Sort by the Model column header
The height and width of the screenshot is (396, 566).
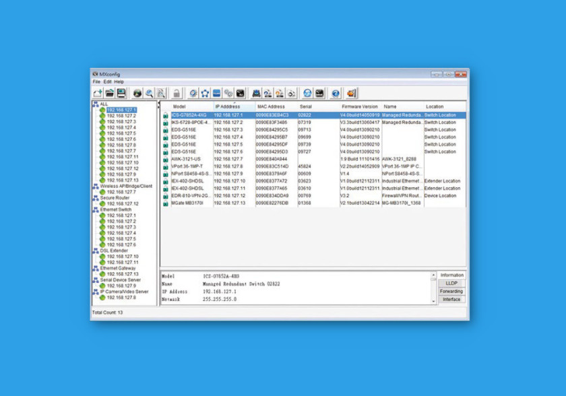click(x=192, y=107)
